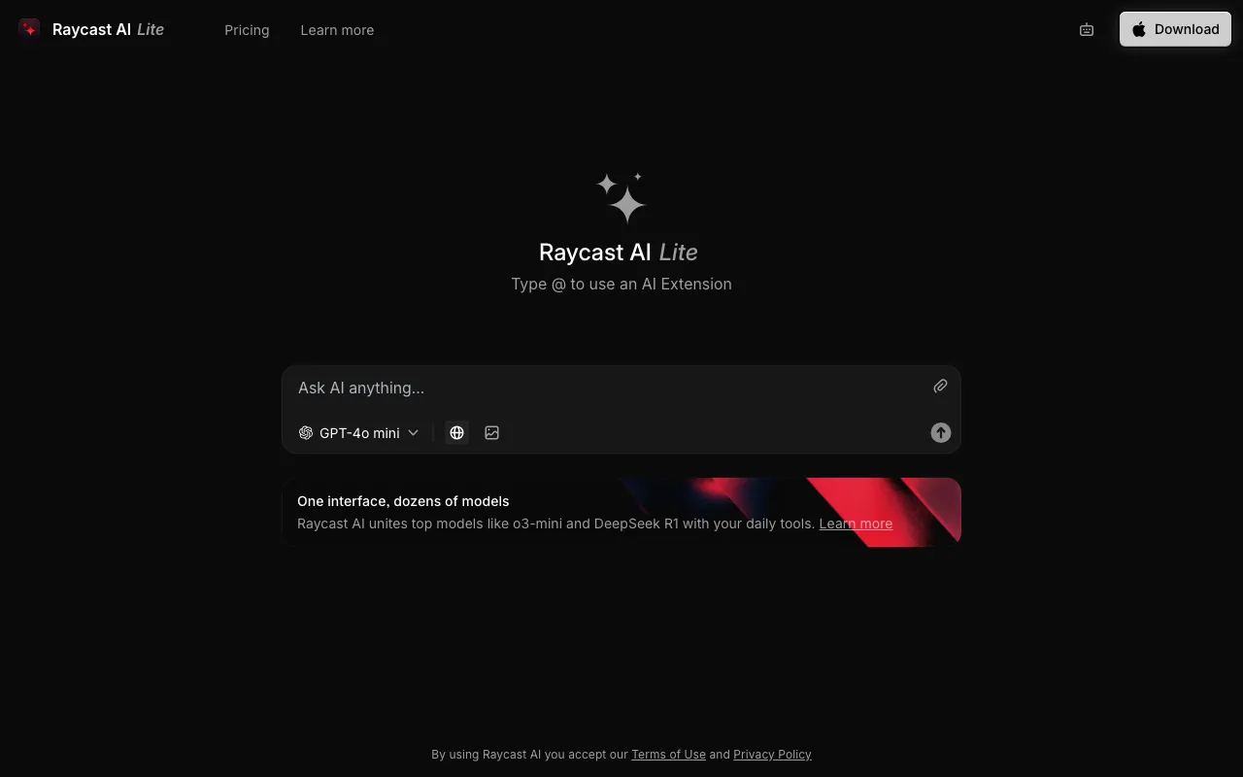Open Learn more in the top navigation

(337, 30)
